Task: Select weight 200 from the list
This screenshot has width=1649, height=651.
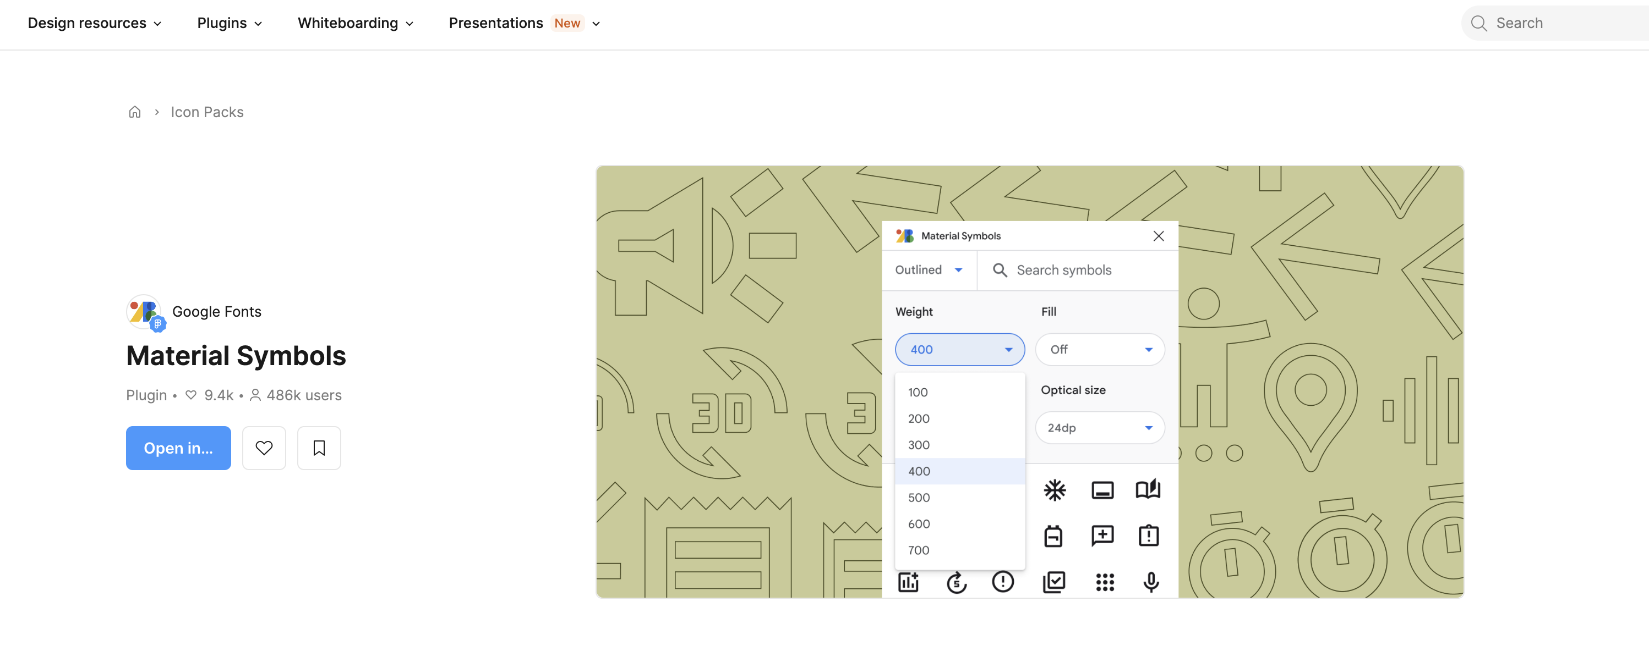Action: point(959,418)
